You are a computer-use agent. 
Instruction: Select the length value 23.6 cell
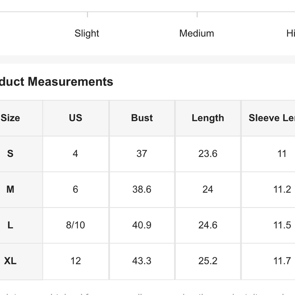(208, 154)
